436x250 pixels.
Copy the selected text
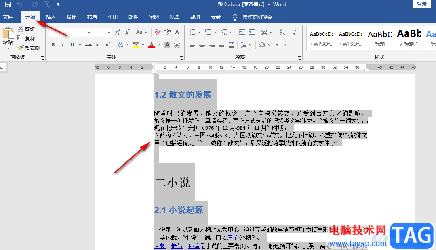pos(26,38)
